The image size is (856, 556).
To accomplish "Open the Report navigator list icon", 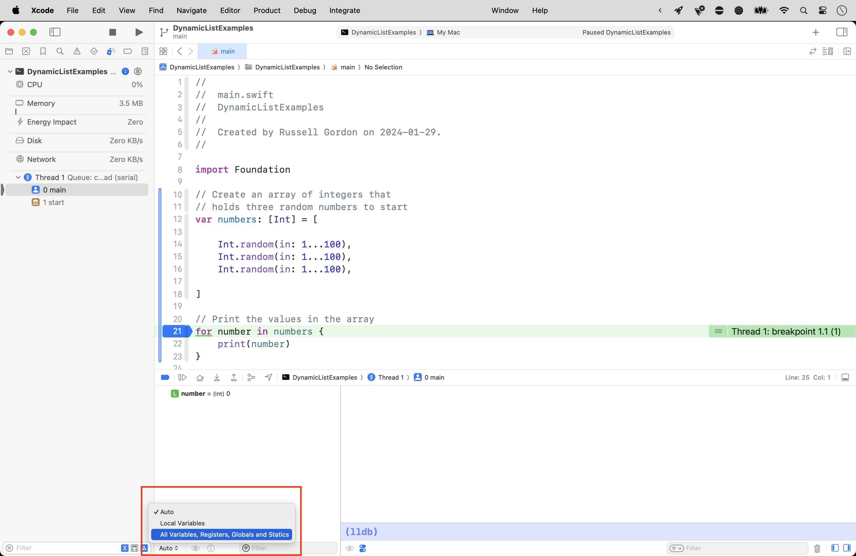I will [145, 51].
